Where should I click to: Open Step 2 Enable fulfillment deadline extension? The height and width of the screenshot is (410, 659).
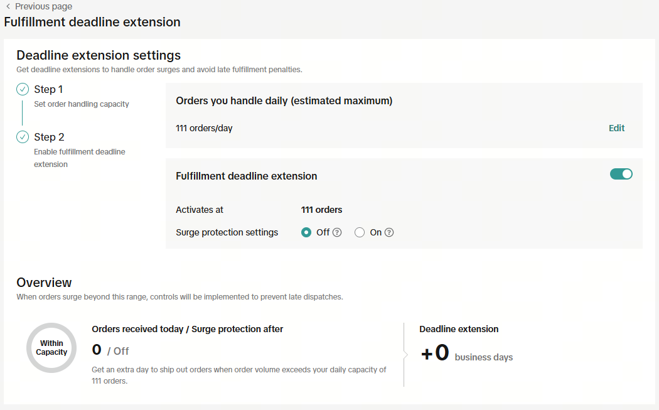click(x=49, y=137)
